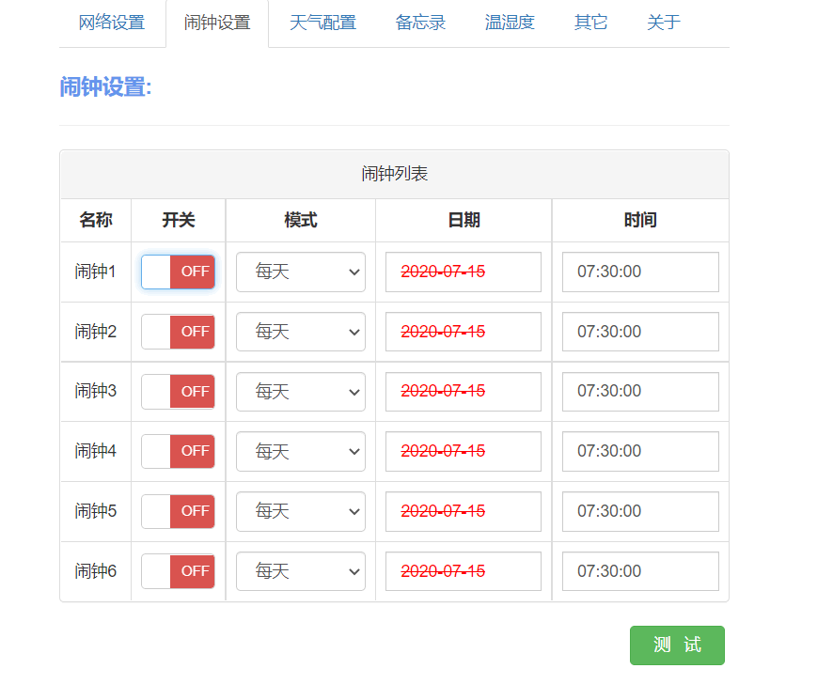This screenshot has width=833, height=684.
Task: Focus the 闹钟4 time field
Action: (640, 451)
